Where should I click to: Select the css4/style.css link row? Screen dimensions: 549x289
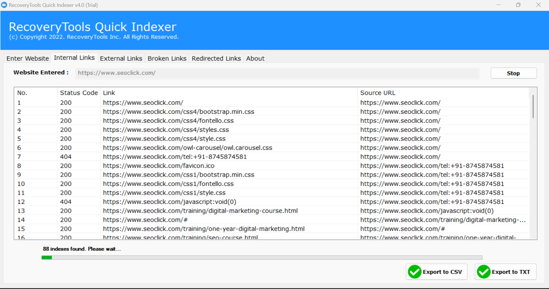[x=164, y=139]
